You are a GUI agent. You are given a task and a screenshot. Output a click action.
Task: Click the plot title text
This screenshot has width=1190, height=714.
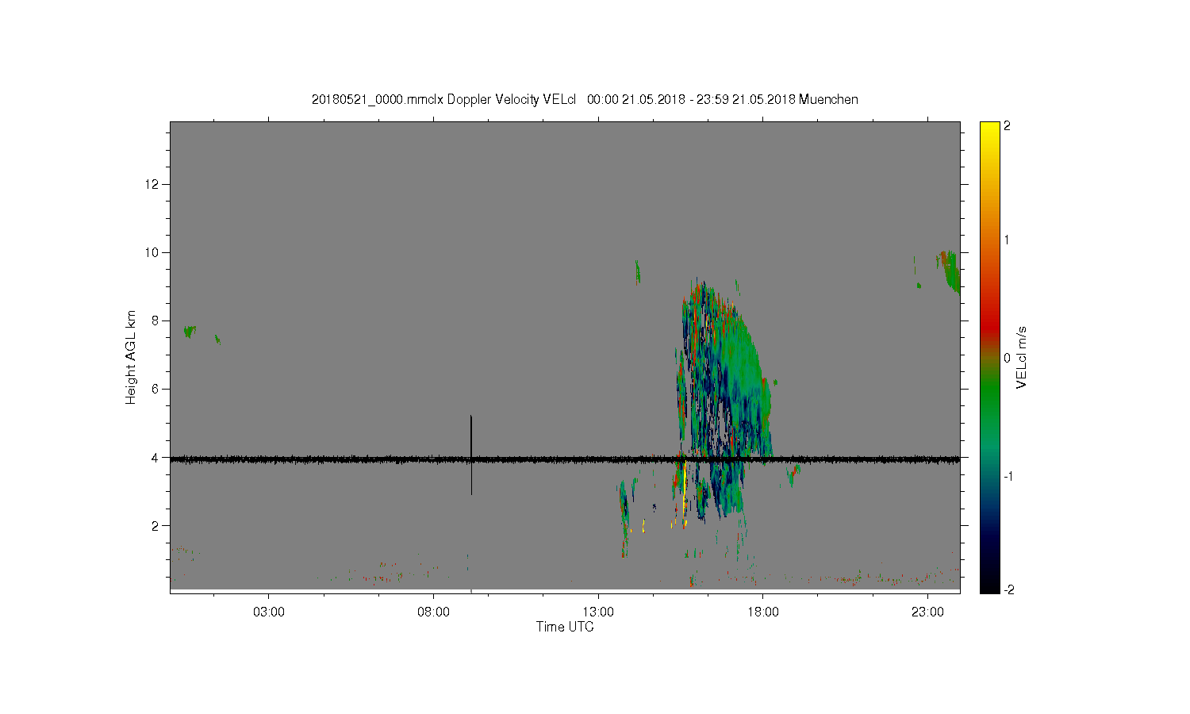585,99
